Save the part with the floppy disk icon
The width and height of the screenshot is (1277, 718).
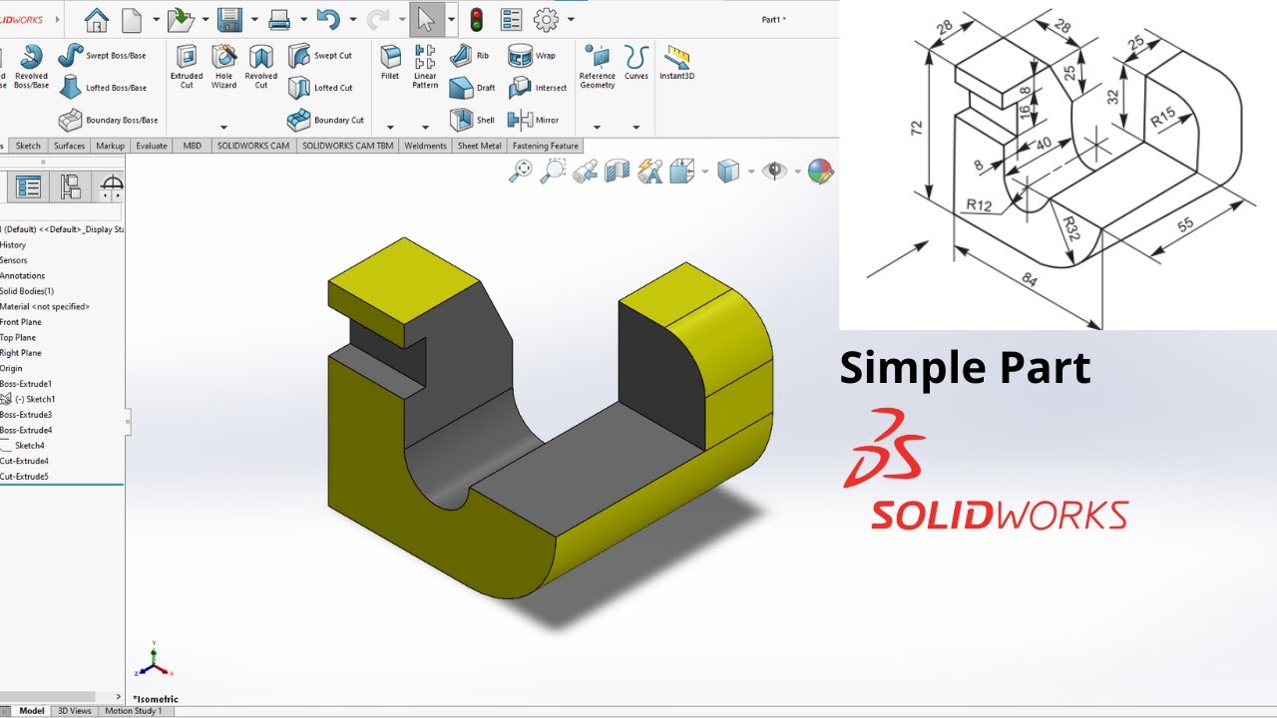tap(229, 19)
